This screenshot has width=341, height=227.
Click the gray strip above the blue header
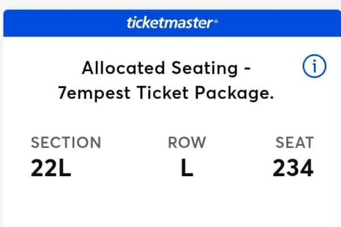point(170,4)
